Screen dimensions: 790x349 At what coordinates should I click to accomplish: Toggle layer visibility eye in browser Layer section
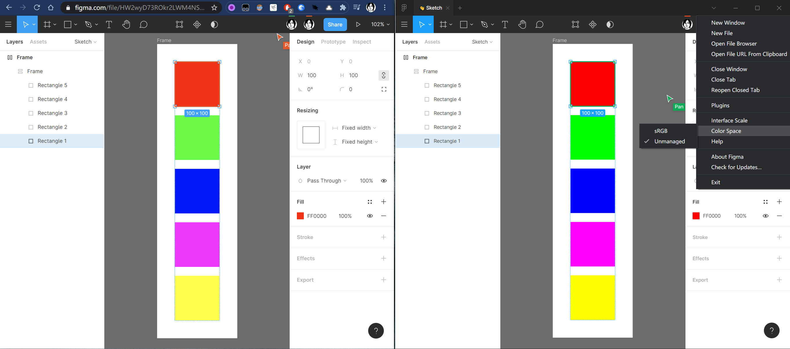point(383,180)
